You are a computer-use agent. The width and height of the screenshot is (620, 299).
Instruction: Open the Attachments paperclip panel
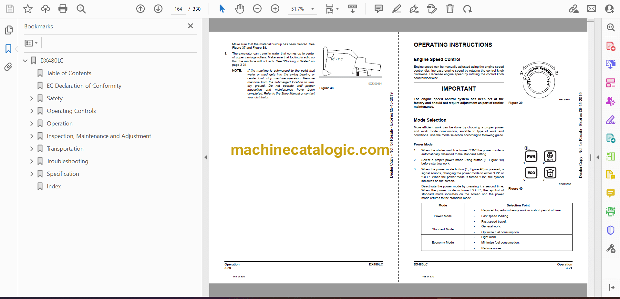point(8,67)
